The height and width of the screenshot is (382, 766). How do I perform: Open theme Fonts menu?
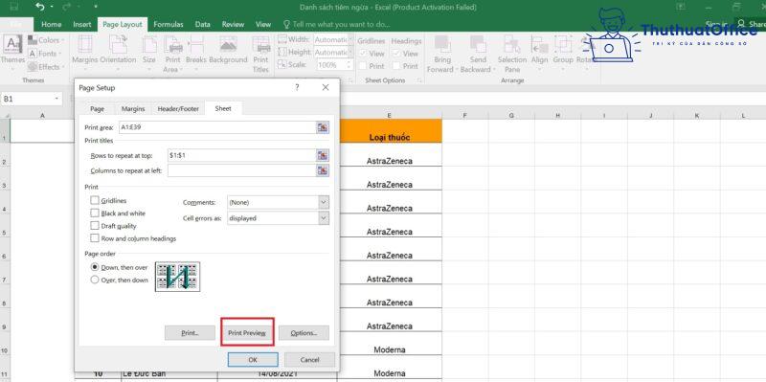[x=45, y=54]
